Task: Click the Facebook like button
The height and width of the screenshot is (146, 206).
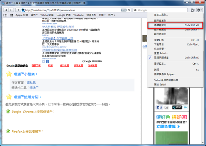Action: tap(159, 108)
